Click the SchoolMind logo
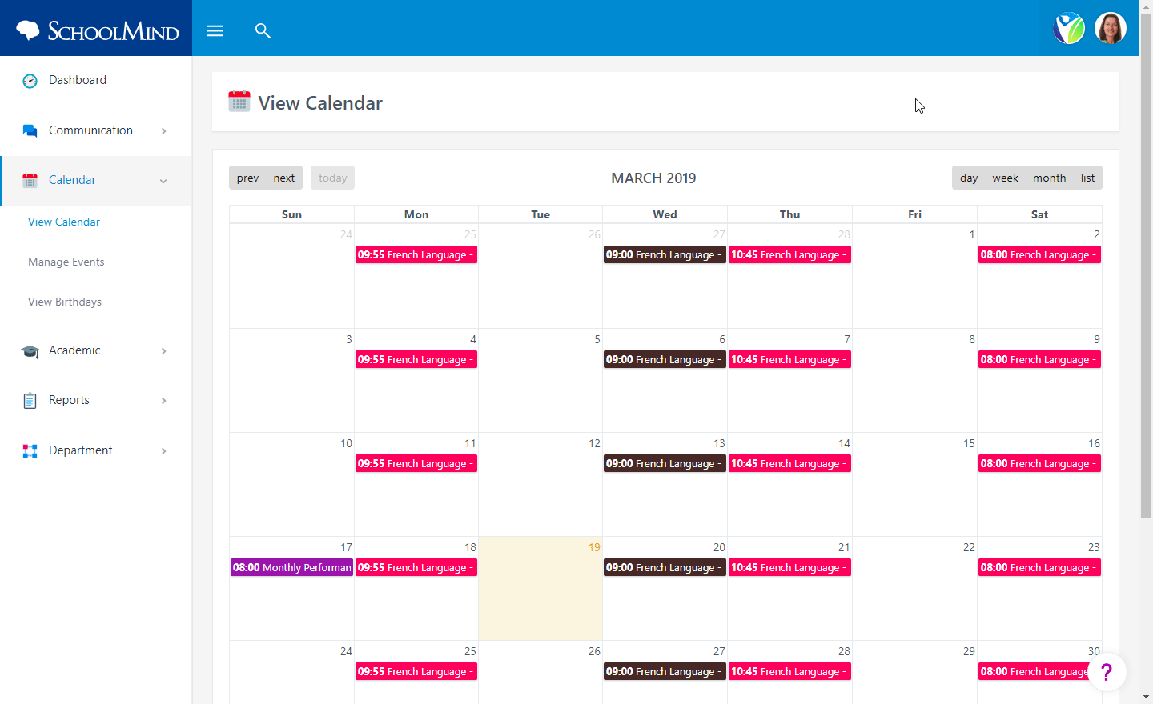This screenshot has height=704, width=1153. tap(97, 30)
